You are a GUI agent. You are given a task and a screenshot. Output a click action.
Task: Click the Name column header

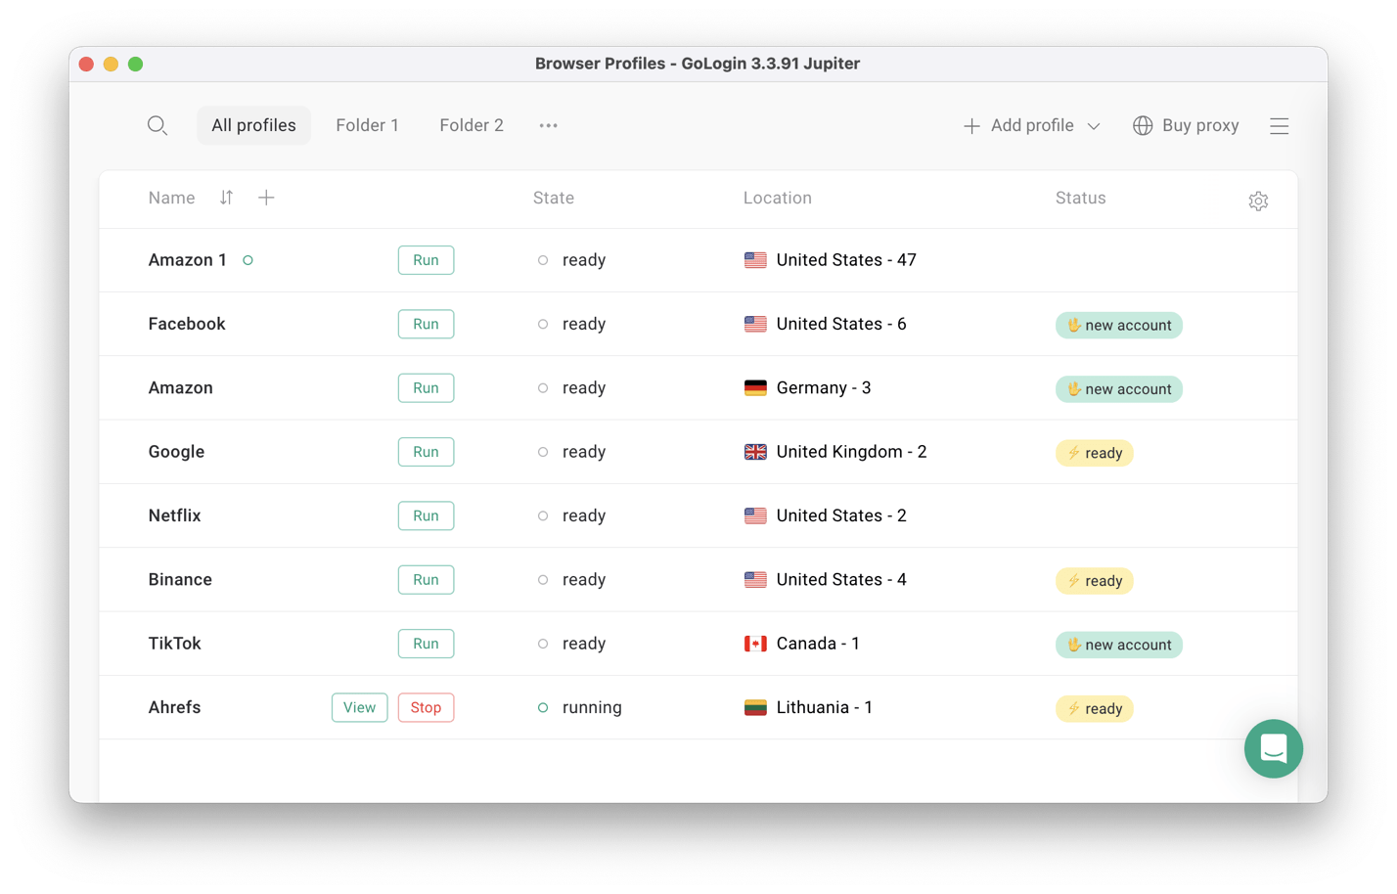[x=171, y=198]
